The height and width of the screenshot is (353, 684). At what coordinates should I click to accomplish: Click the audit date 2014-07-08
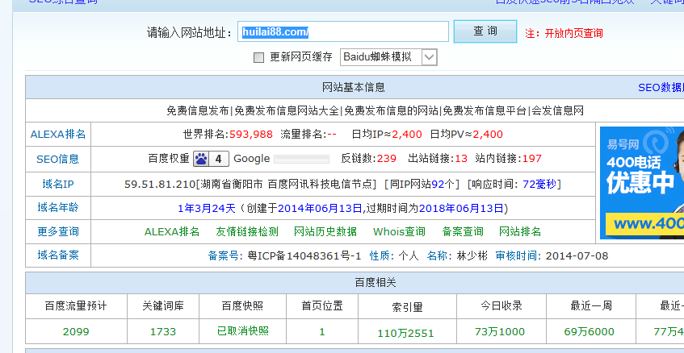coord(577,255)
